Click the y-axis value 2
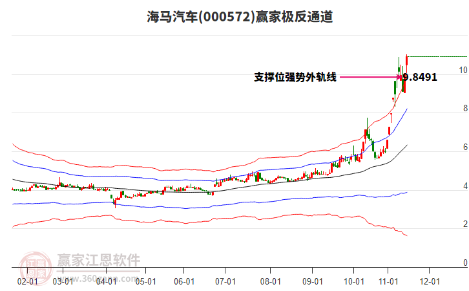 point(465,224)
